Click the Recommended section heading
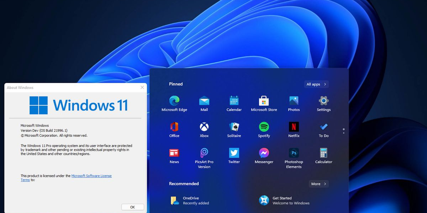Viewport: 427px width, 213px height. click(184, 184)
